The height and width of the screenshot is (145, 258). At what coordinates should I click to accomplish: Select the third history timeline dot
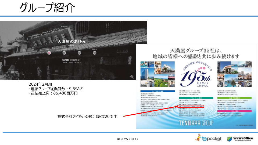pyautogui.click(x=79, y=53)
